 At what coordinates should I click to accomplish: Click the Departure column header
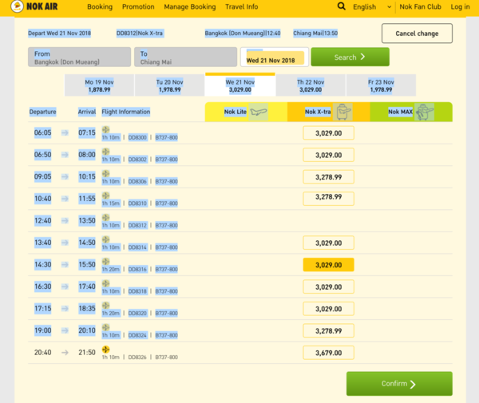point(43,112)
